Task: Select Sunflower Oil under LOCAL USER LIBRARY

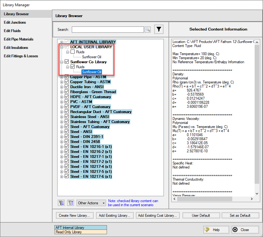Action: tap(92, 57)
